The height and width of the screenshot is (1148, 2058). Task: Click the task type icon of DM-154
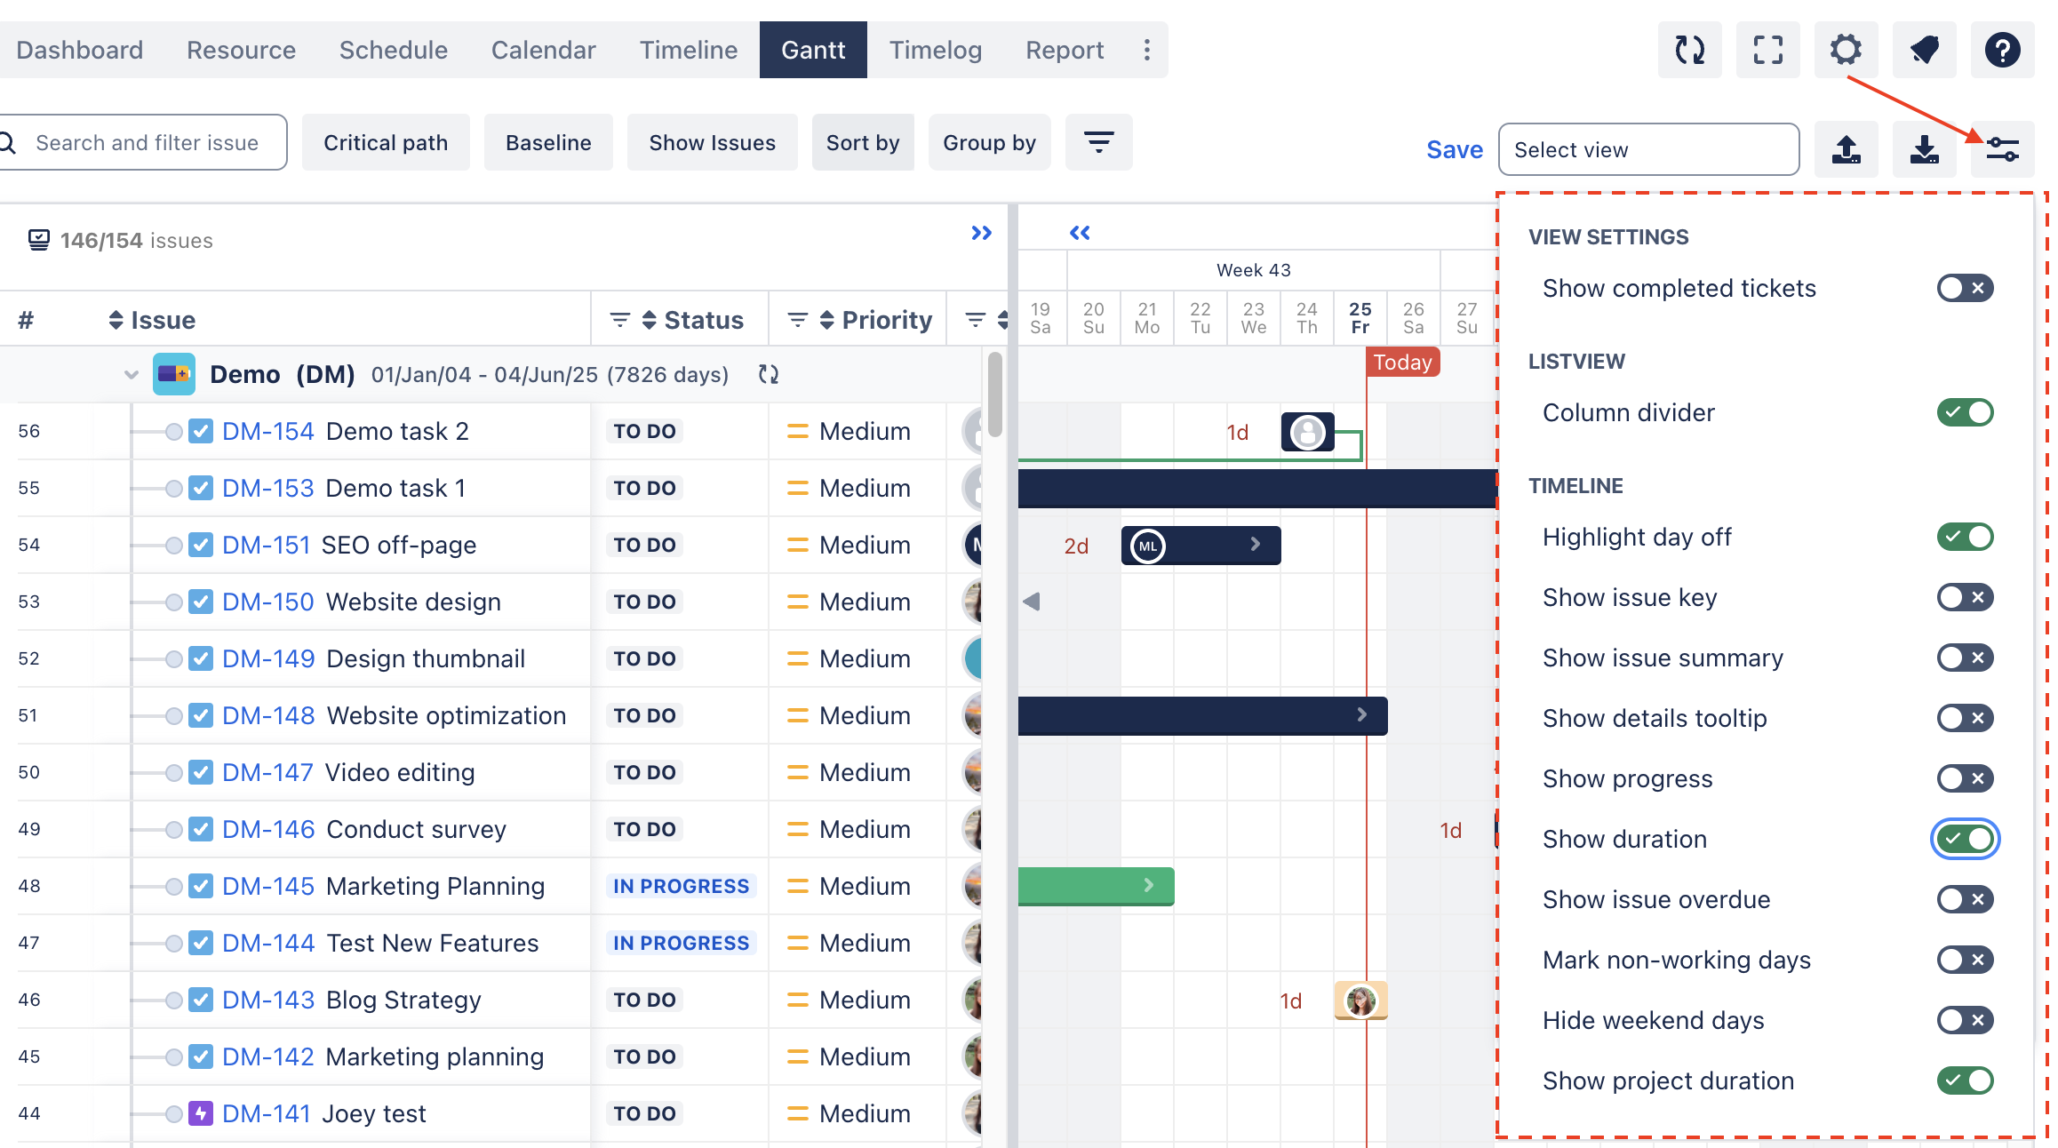[201, 431]
